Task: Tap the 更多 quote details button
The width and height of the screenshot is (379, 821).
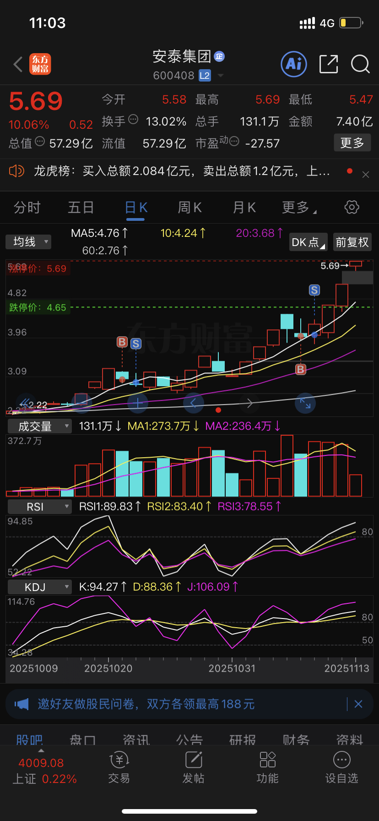Action: [x=352, y=143]
